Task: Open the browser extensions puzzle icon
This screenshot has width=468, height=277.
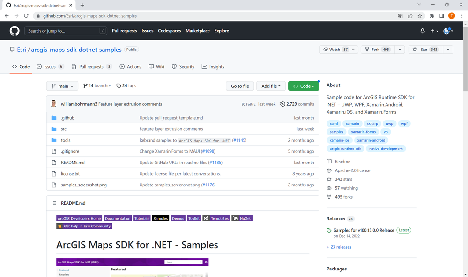Action: (432, 16)
